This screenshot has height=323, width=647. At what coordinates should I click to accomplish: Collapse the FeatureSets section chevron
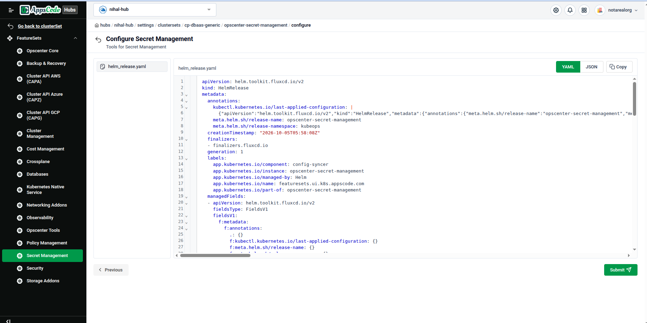click(76, 38)
